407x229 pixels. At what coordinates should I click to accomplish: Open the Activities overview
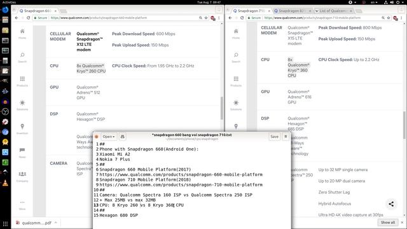tap(9, 3)
